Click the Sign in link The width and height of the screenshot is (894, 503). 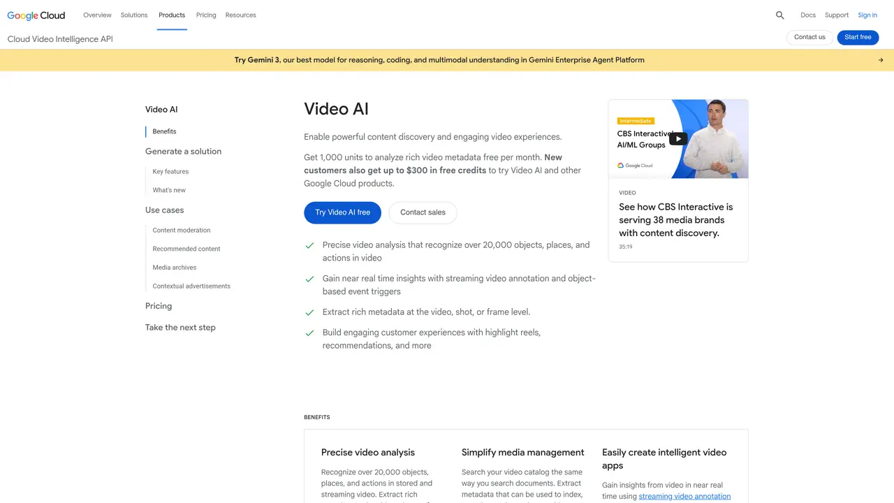(867, 15)
